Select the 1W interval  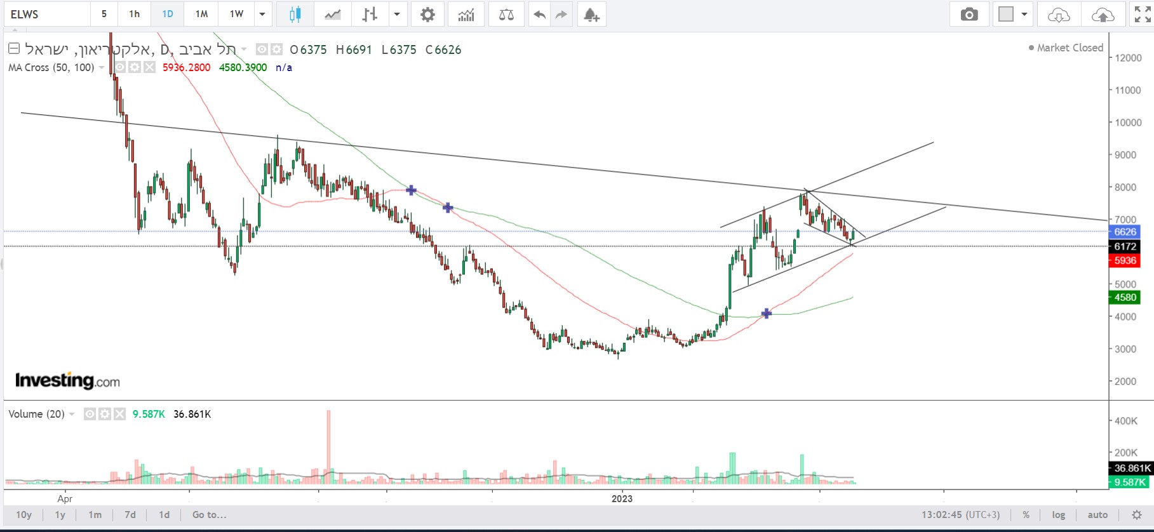[236, 15]
